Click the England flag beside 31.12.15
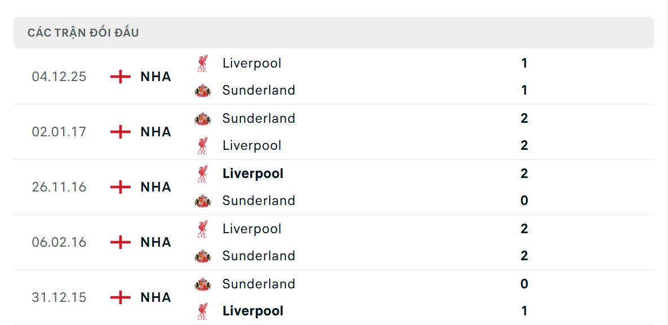 [120, 297]
